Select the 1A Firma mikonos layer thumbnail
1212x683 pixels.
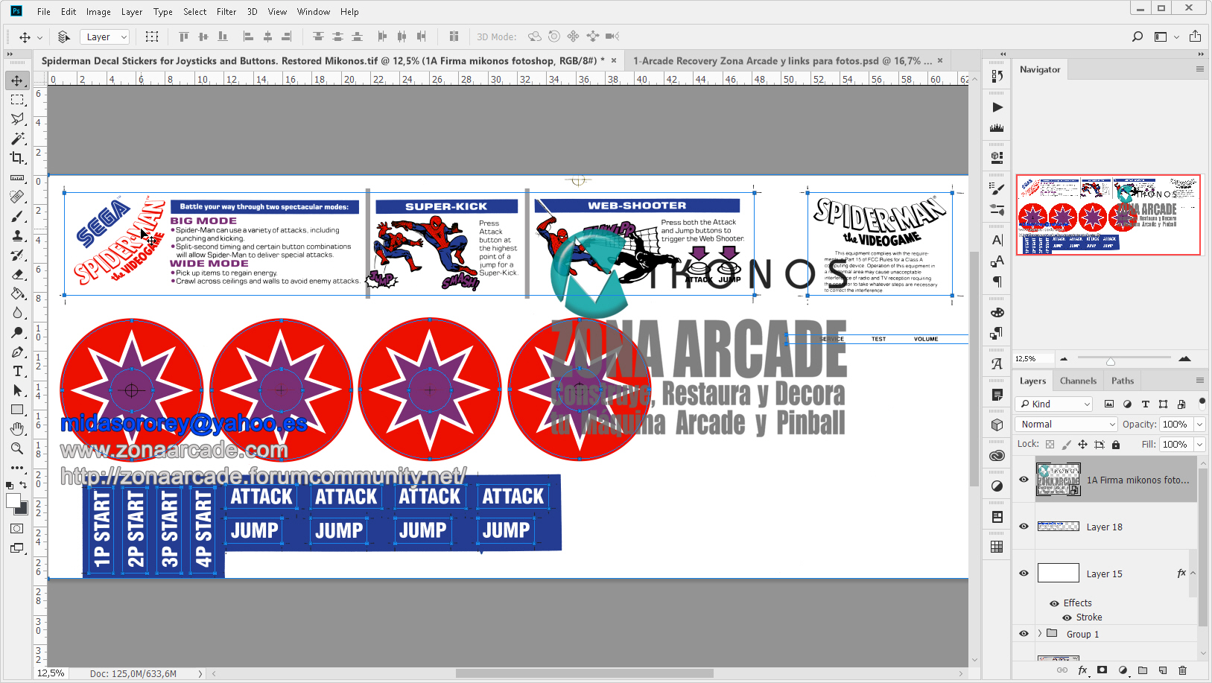(1059, 479)
